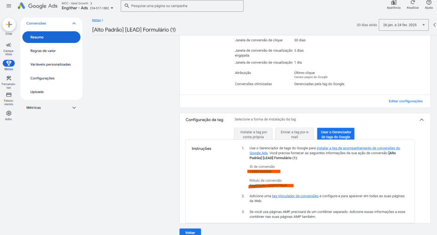Image resolution: width=437 pixels, height=235 pixels.
Task: Switch to Instalar a tag por conta própria tab
Action: coord(254,134)
